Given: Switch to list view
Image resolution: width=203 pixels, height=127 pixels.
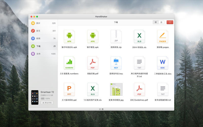Looking at the screenshot, I should pyautogui.click(x=161, y=22).
